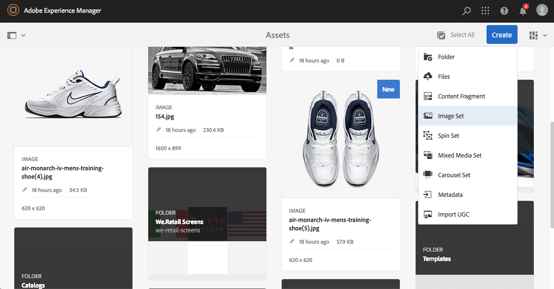Click the Import UGC icon
The height and width of the screenshot is (289, 554).
428,214
